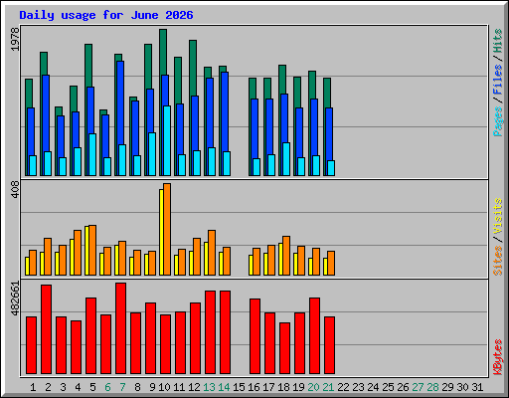Click the blue files bar for day 14

pos(225,111)
